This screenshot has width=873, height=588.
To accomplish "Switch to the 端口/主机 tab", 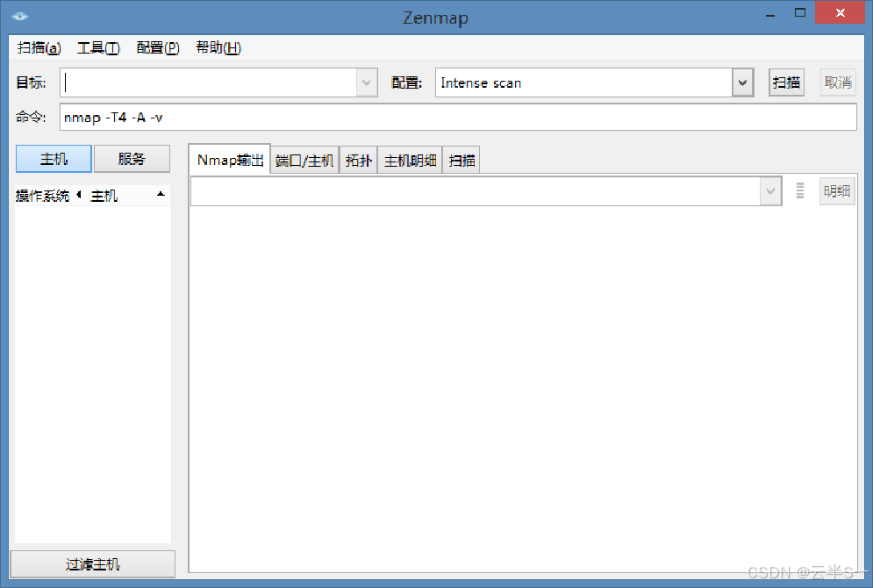I will (304, 161).
